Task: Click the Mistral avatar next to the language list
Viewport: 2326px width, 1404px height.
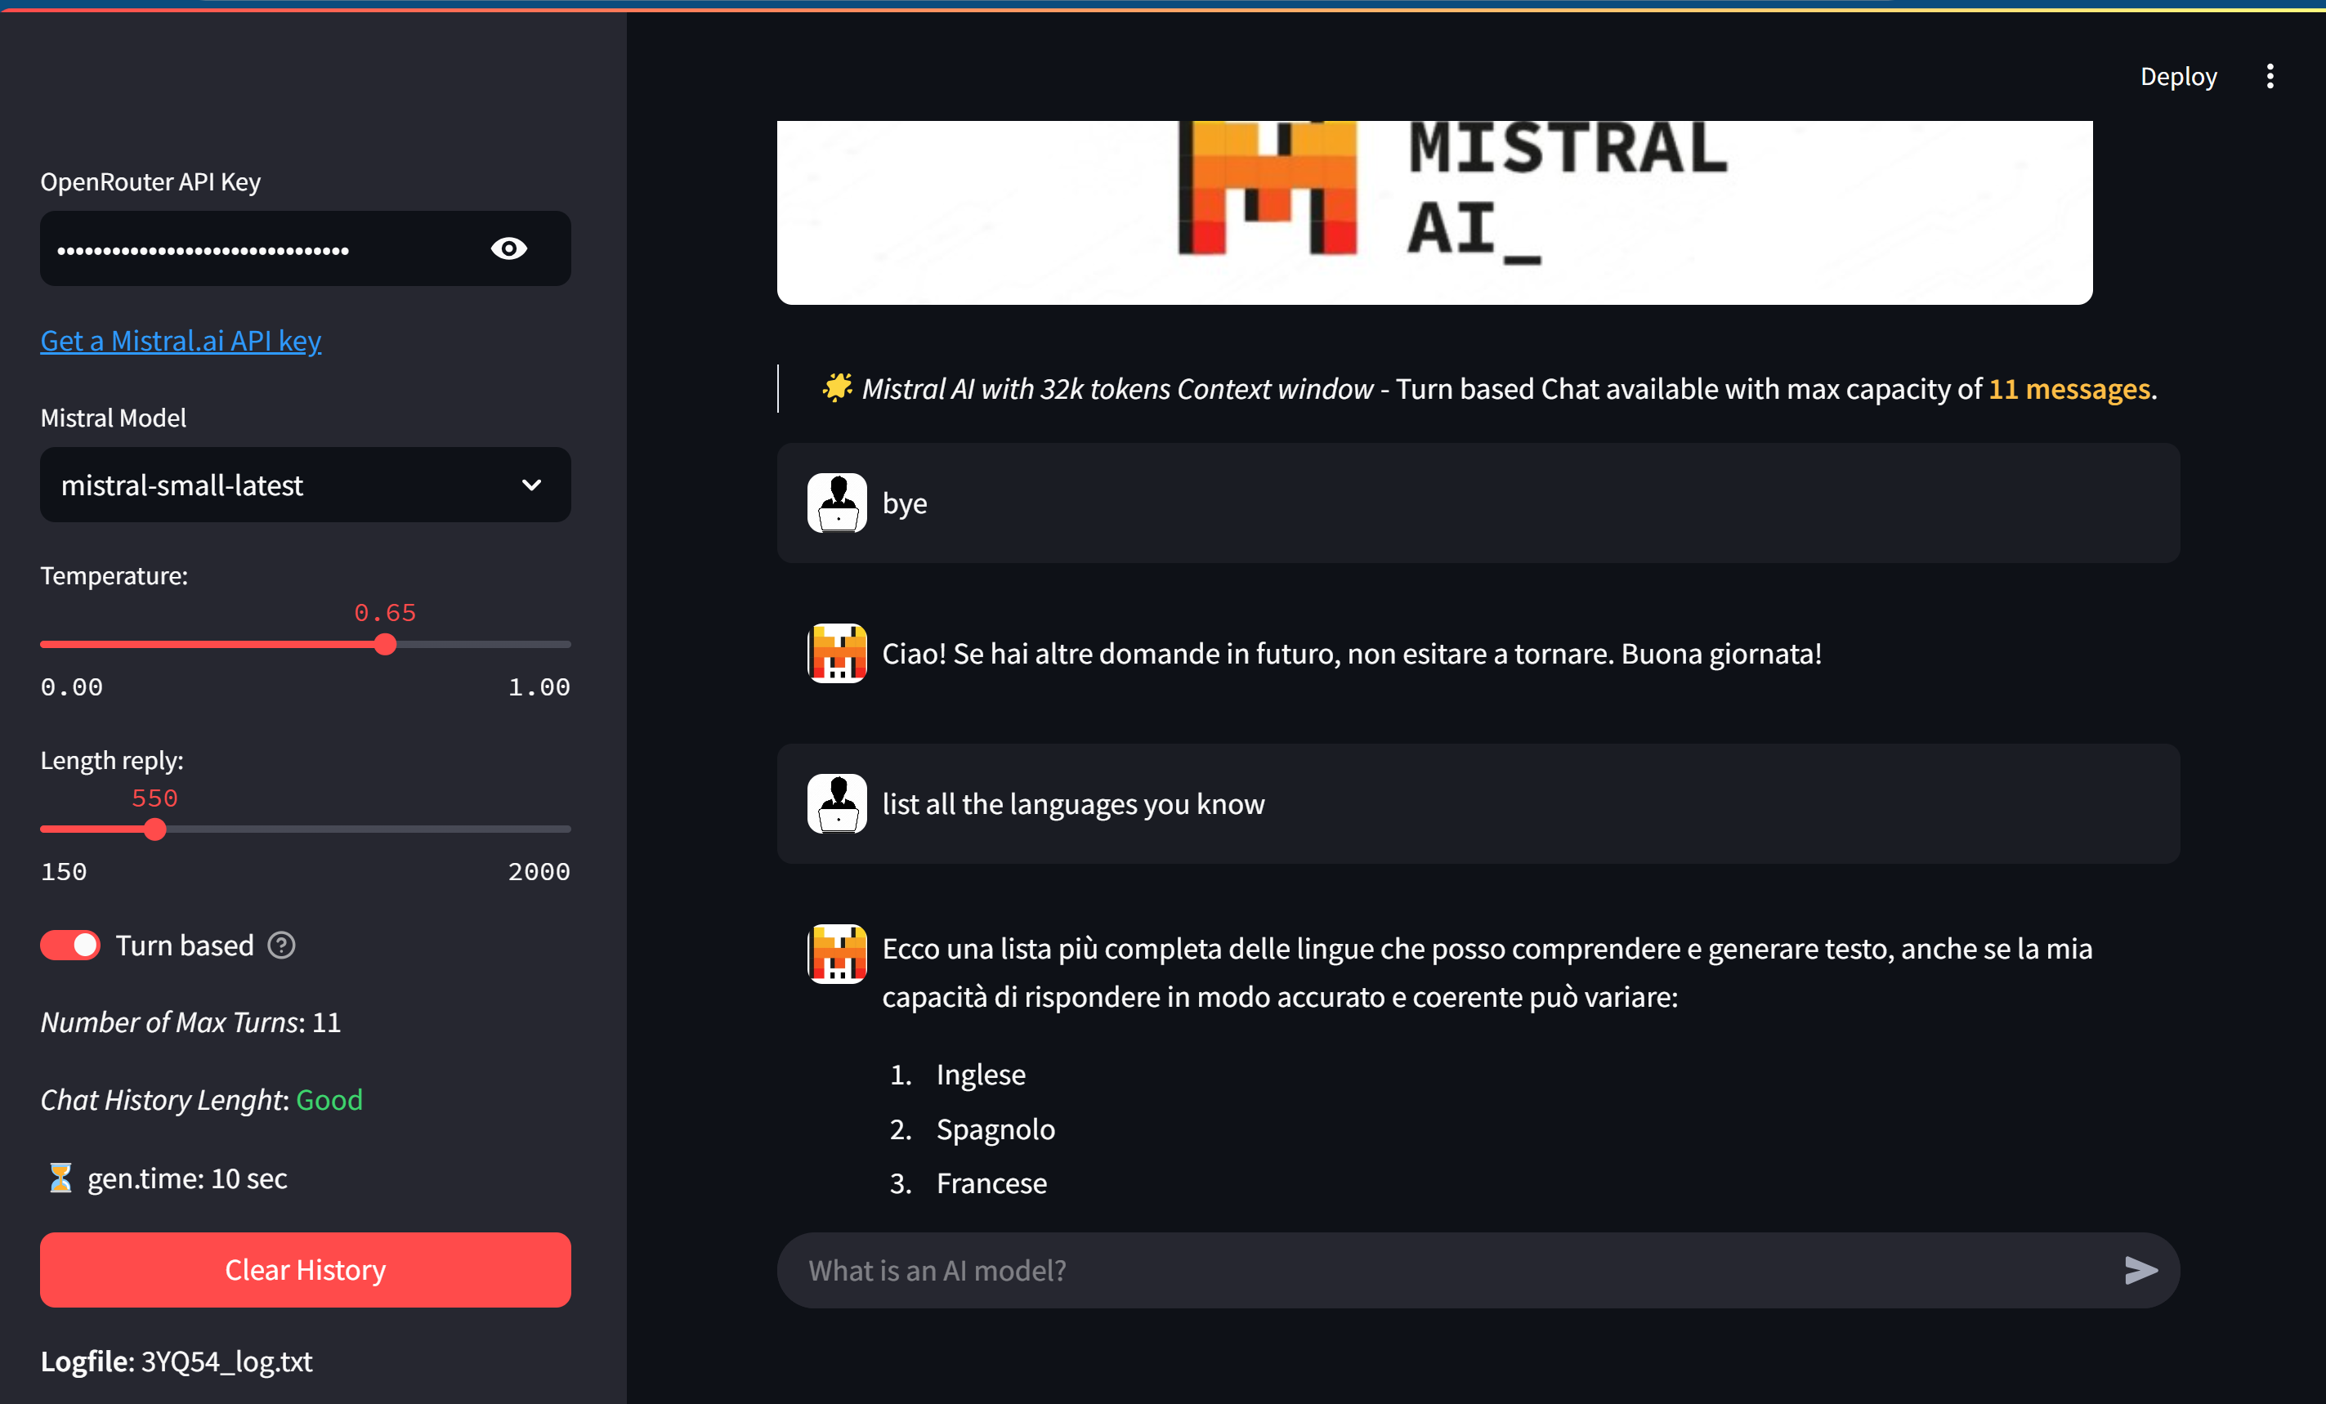Action: [836, 954]
